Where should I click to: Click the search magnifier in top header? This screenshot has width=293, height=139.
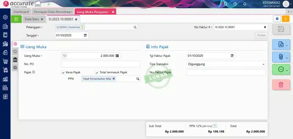(226, 4)
